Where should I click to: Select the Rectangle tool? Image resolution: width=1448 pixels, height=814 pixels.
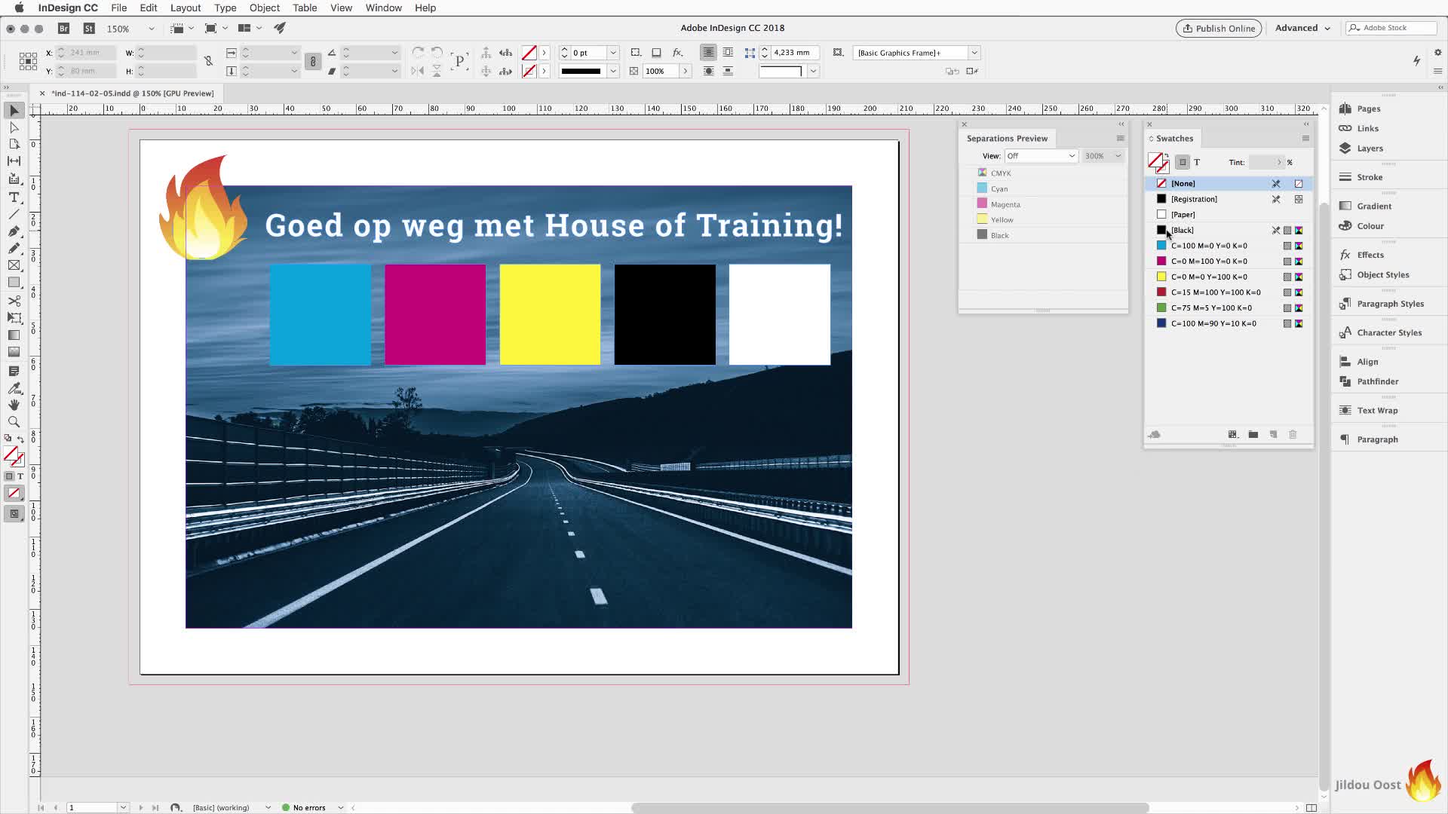point(14,283)
